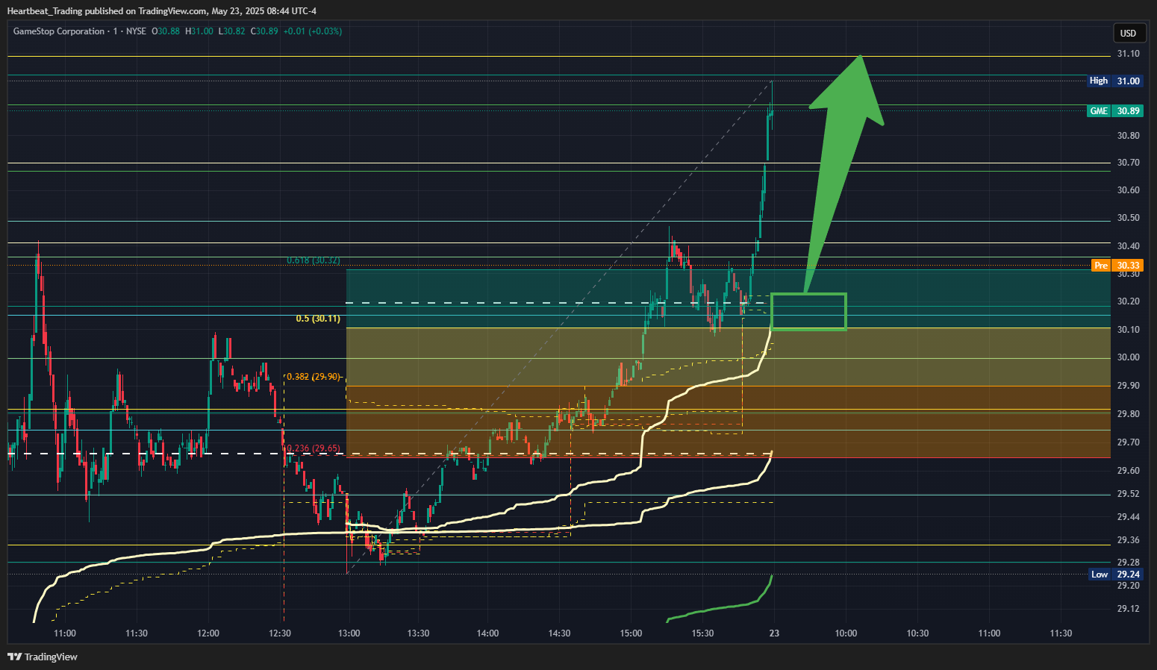Viewport: 1157px width, 670px height.
Task: Click the 29.70 price axis label
Action: (x=1128, y=442)
